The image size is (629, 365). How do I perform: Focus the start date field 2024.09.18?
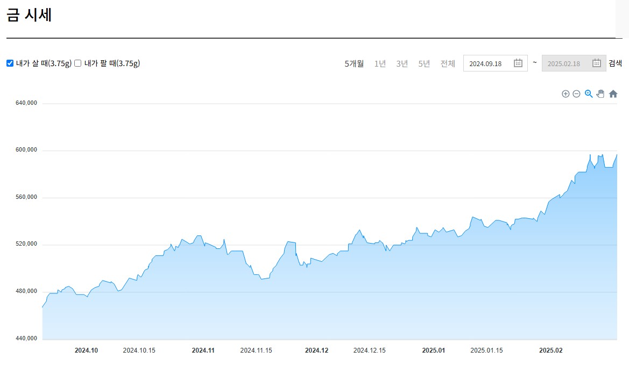(496, 63)
